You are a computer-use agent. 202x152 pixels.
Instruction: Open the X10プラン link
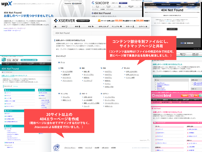(109, 72)
